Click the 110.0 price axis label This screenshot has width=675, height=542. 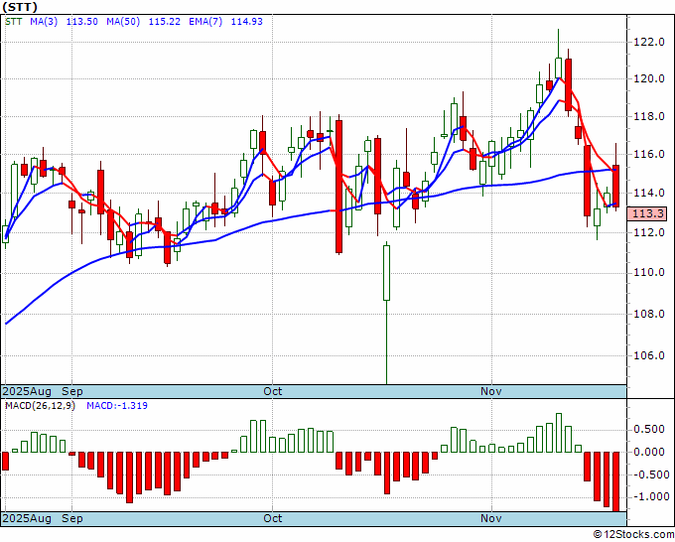pyautogui.click(x=649, y=273)
